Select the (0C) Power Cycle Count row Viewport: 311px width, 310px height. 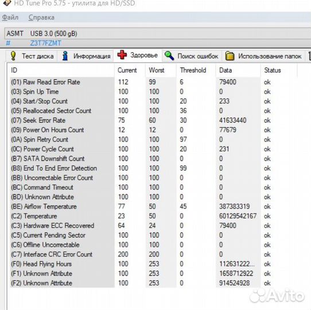tap(154, 149)
